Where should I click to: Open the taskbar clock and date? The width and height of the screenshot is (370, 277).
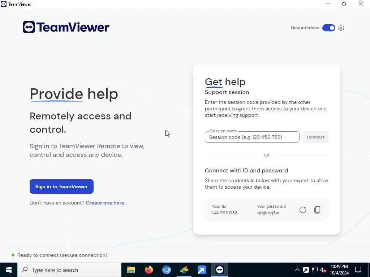(x=339, y=270)
